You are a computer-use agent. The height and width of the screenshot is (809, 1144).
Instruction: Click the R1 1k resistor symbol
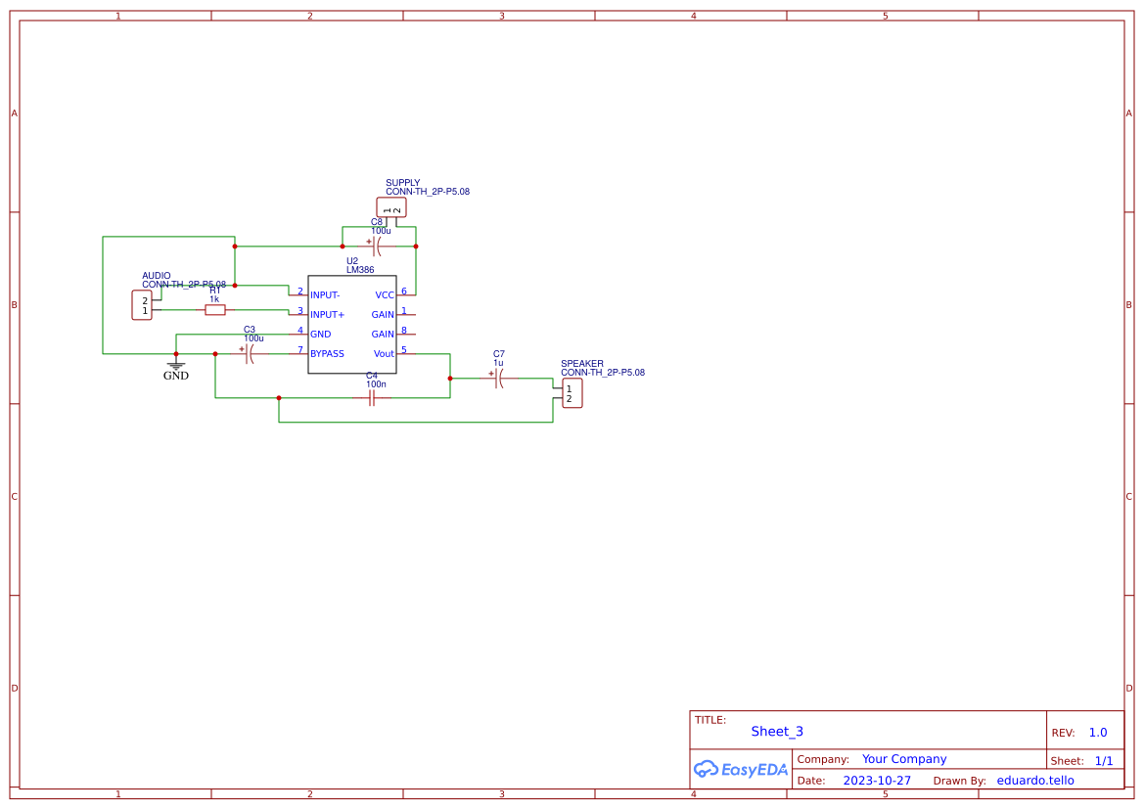tap(215, 310)
